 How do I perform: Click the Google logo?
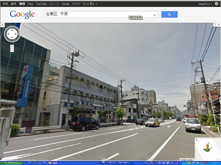point(22,15)
